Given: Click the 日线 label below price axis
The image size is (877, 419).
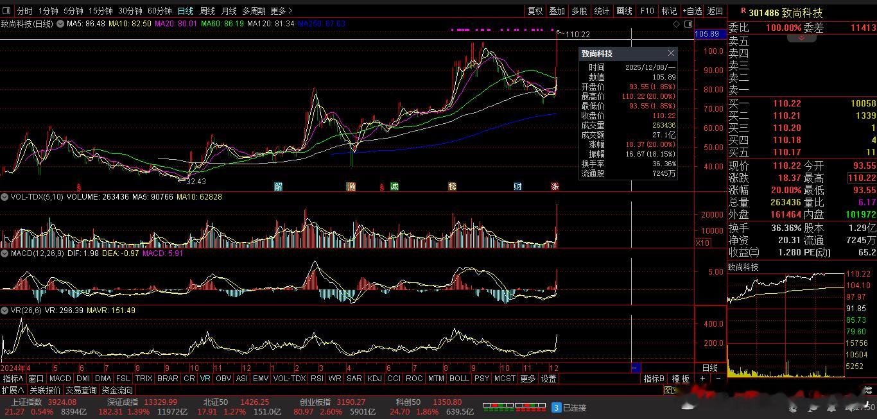Looking at the screenshot, I should 710,368.
